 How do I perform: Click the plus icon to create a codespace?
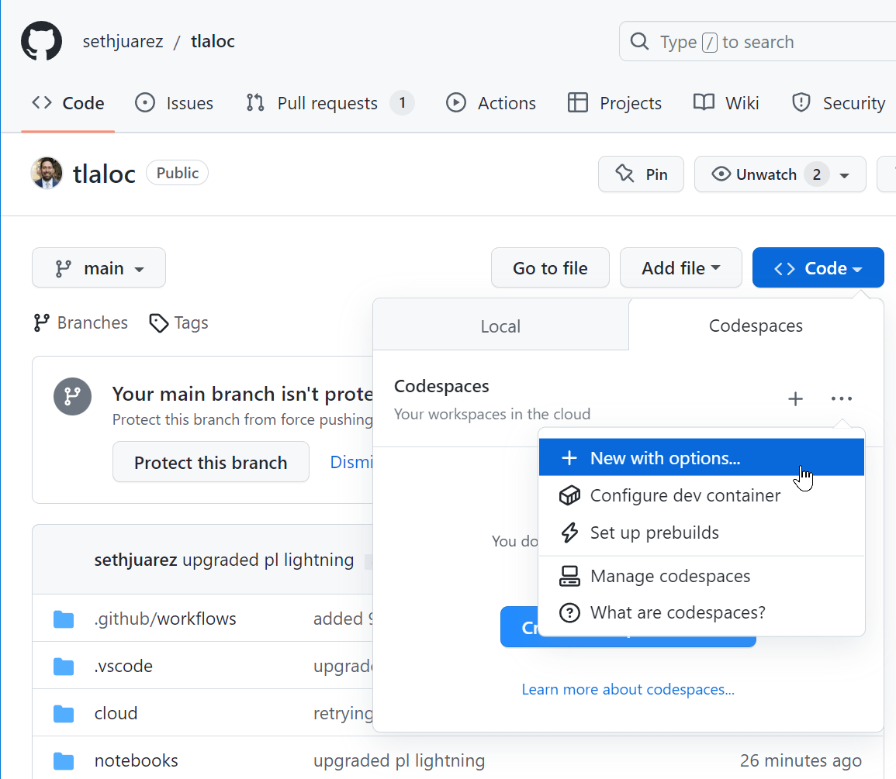click(795, 398)
